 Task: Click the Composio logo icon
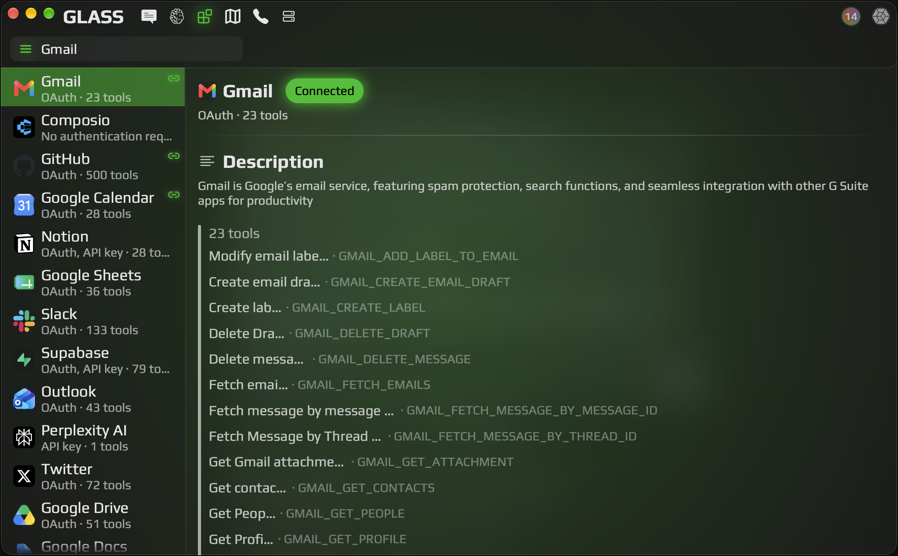[x=24, y=128]
